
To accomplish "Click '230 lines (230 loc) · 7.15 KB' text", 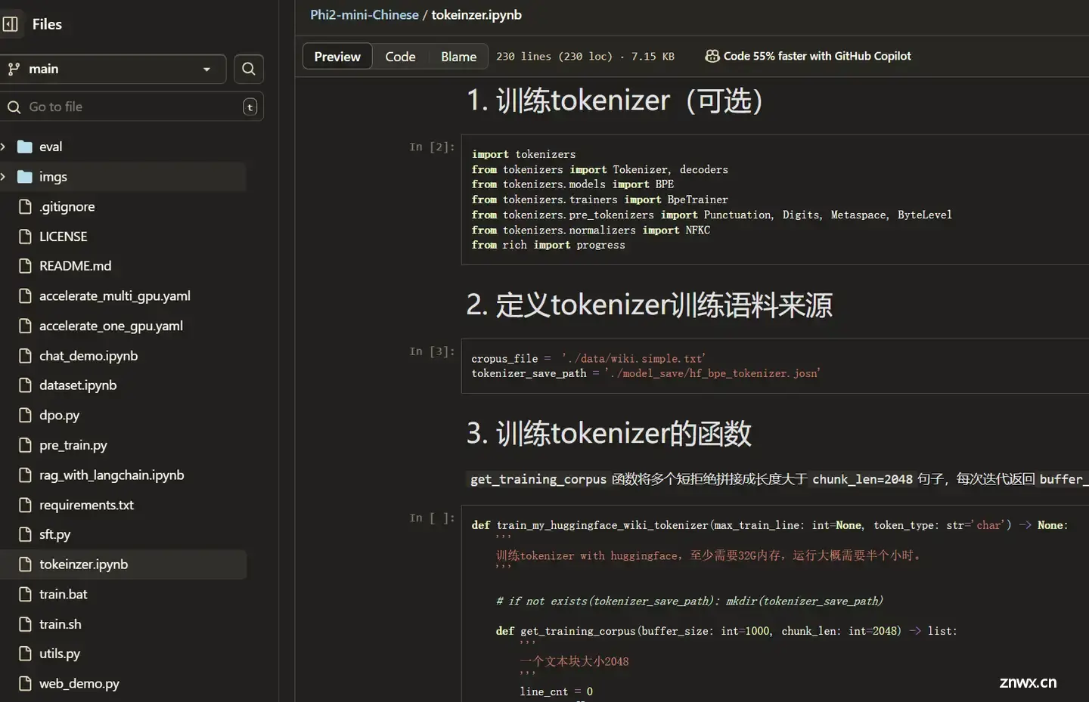I will [x=585, y=57].
